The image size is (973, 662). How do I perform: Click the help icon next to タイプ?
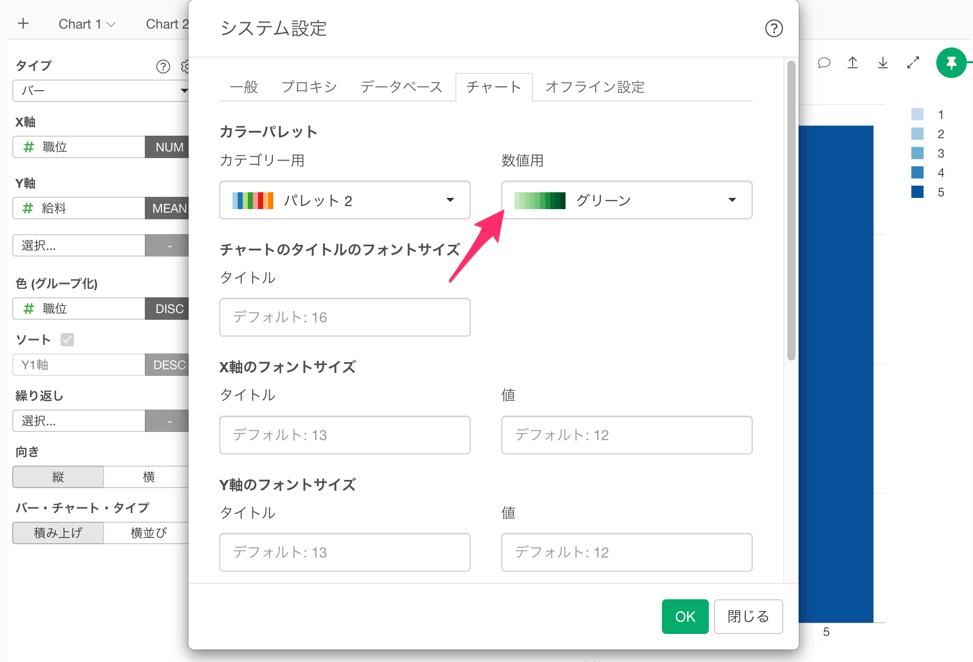[163, 66]
